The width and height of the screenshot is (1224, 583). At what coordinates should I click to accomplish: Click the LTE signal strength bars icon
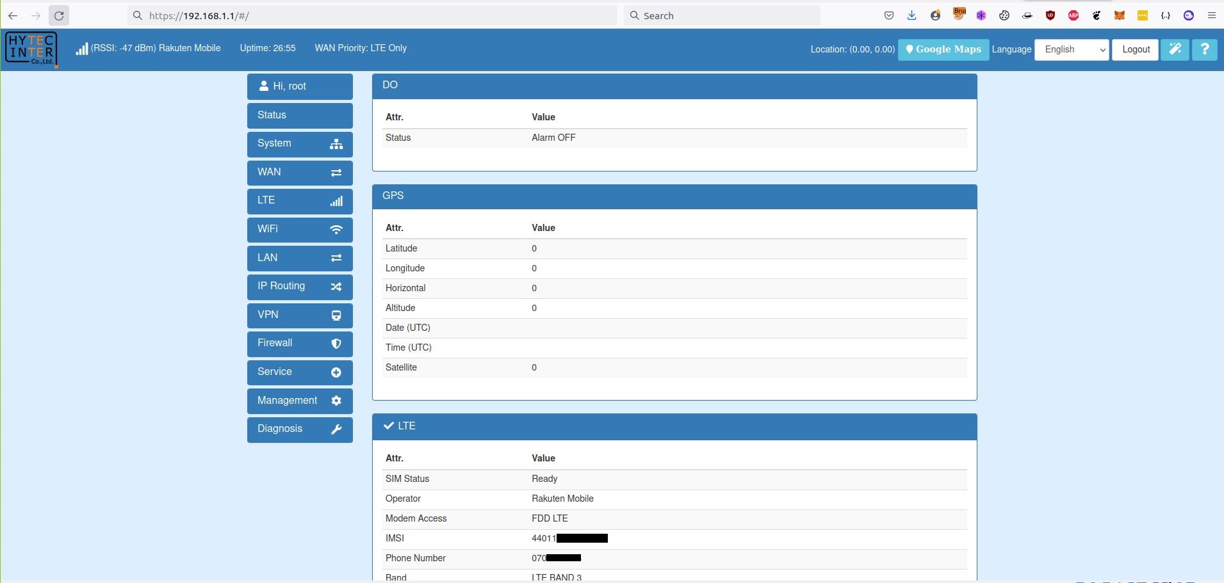click(81, 49)
